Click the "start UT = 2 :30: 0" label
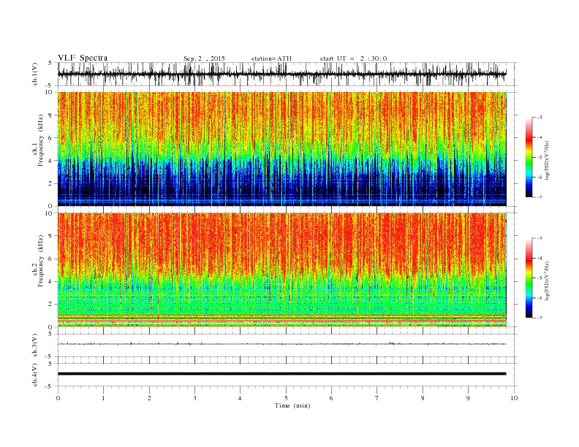 click(353, 58)
